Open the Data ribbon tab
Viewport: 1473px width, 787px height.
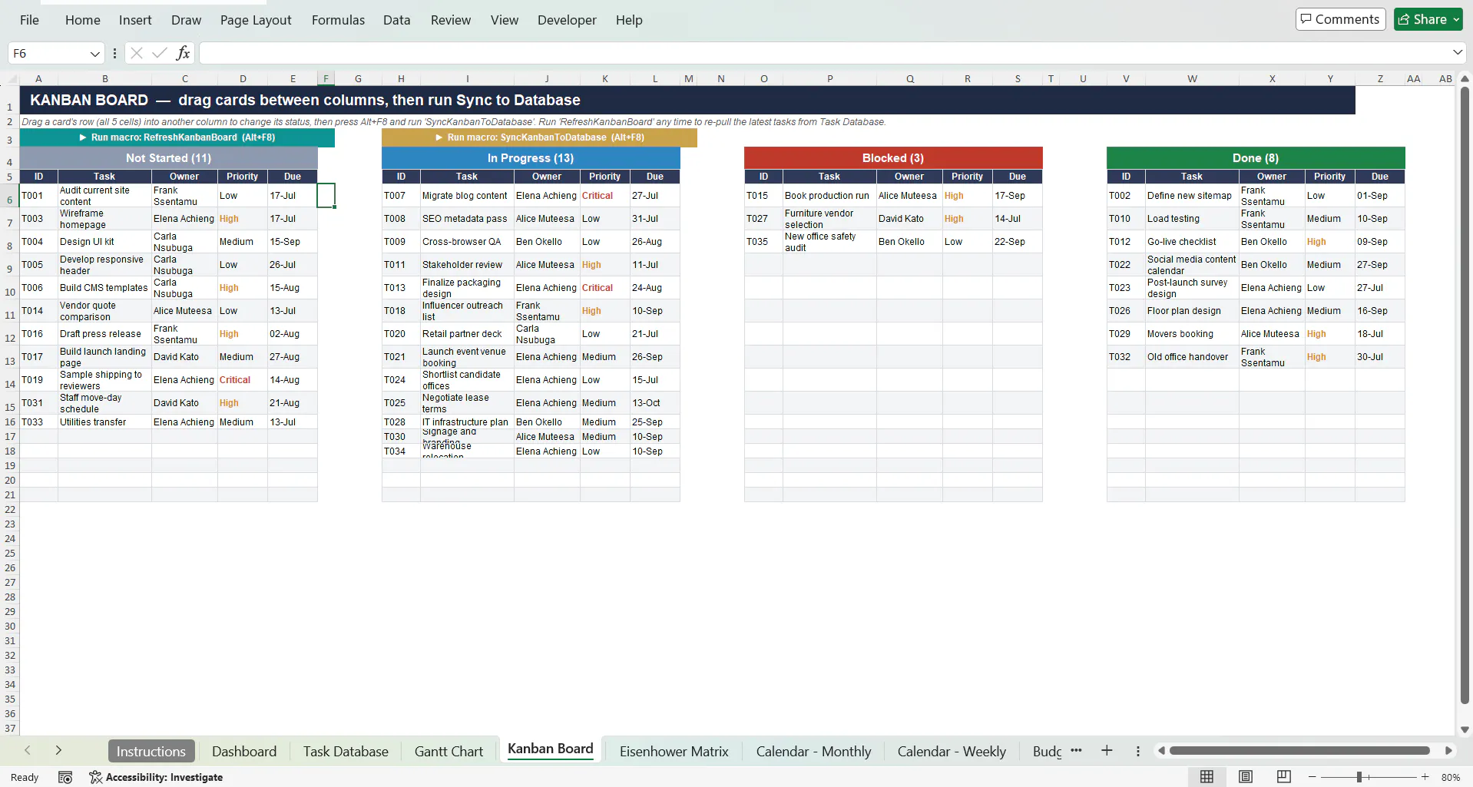coord(396,20)
